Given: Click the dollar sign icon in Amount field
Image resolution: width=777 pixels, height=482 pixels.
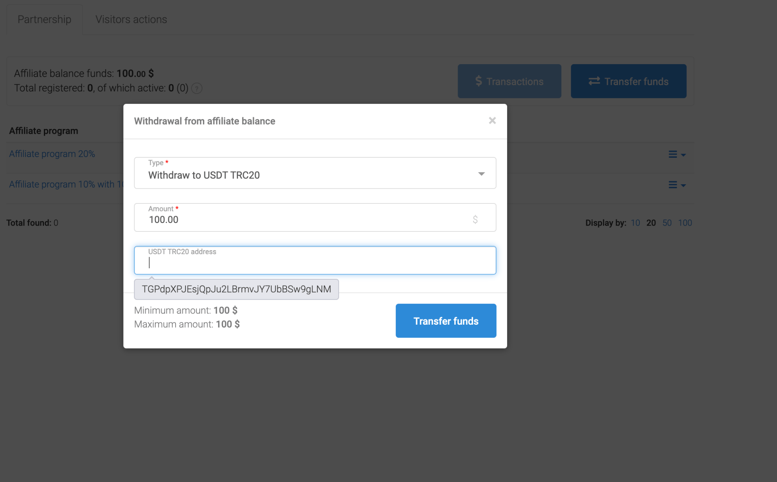Looking at the screenshot, I should click(475, 219).
